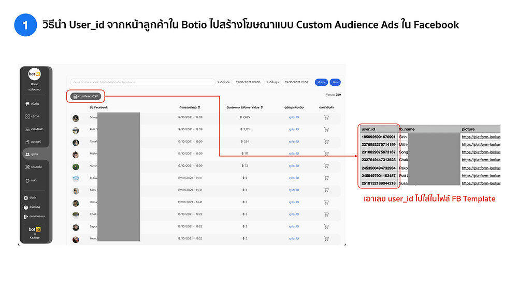Focus the Facebook name search field
Viewport: 518px width, 291px height.
(142, 82)
